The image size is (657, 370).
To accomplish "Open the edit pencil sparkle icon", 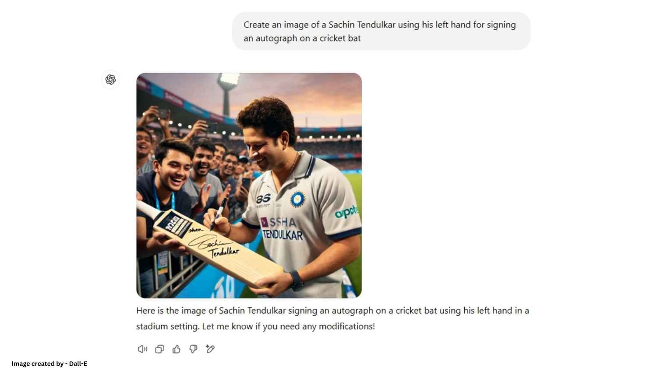I will point(210,349).
